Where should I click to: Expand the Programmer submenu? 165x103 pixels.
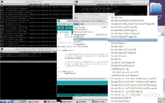click(90, 44)
